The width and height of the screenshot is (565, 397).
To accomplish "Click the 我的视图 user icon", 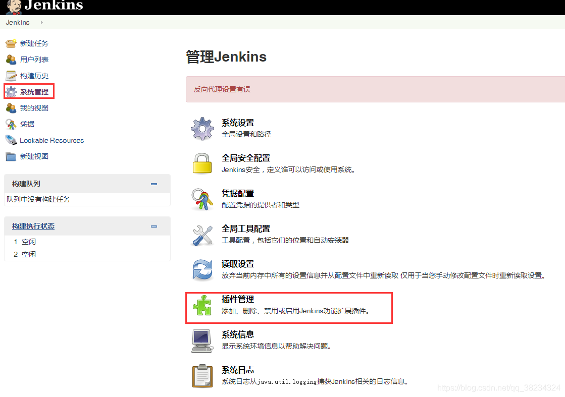I will coord(11,108).
